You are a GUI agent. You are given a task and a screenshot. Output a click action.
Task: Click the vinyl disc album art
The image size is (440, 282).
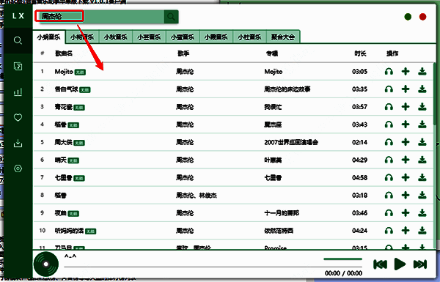pyautogui.click(x=46, y=264)
